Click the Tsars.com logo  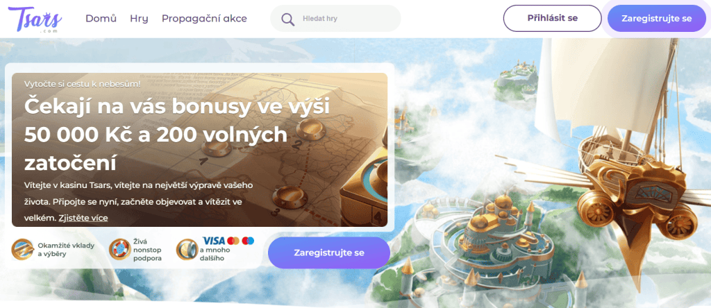[35, 19]
